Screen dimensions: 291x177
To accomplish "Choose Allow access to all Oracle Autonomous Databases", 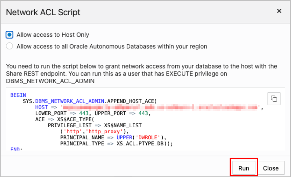I will [9, 46].
